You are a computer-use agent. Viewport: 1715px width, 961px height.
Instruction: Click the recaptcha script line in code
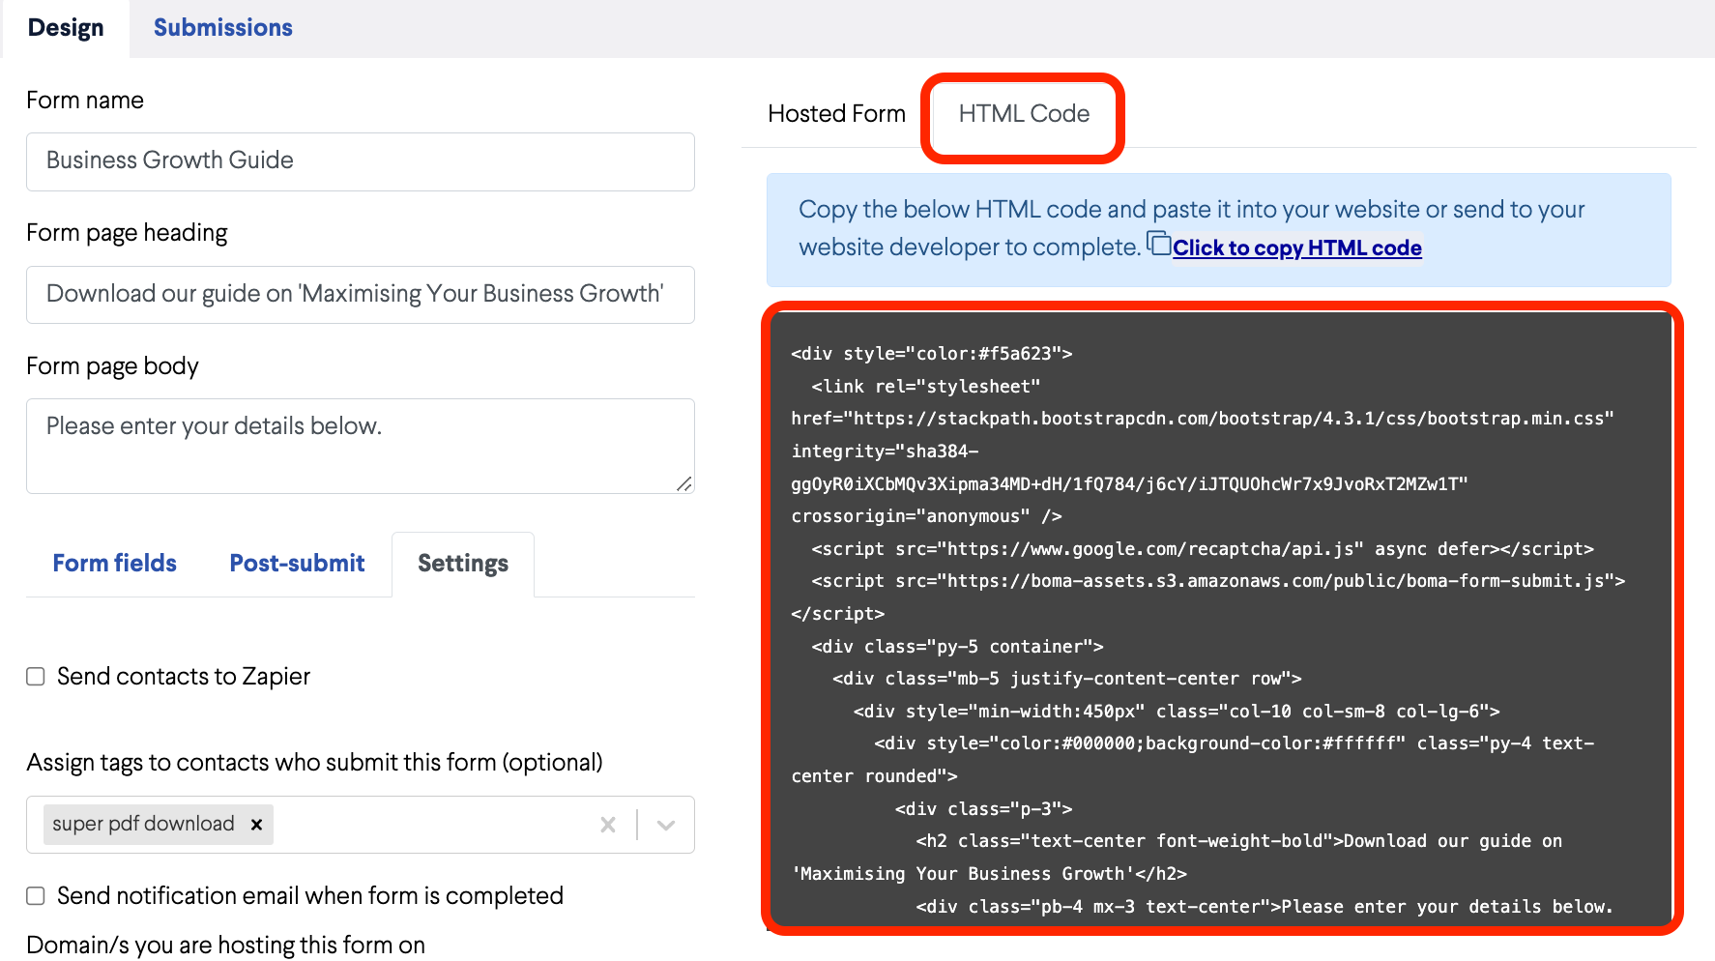point(1203,549)
